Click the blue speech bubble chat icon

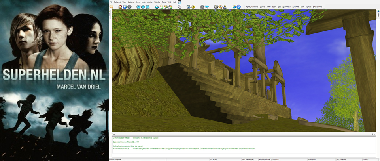(x=207, y=7)
